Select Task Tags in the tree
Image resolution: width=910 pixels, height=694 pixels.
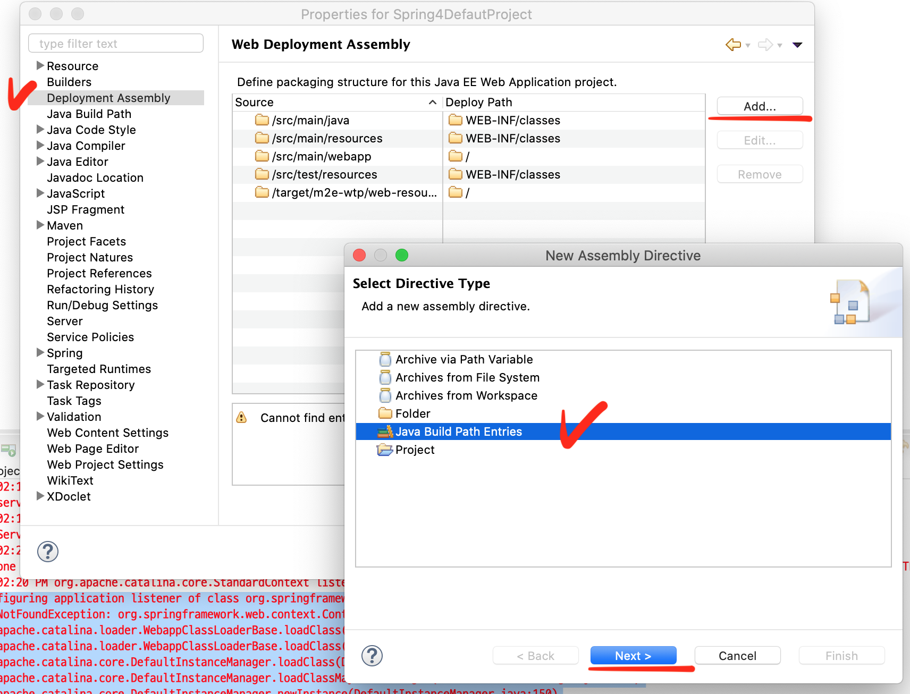coord(74,401)
